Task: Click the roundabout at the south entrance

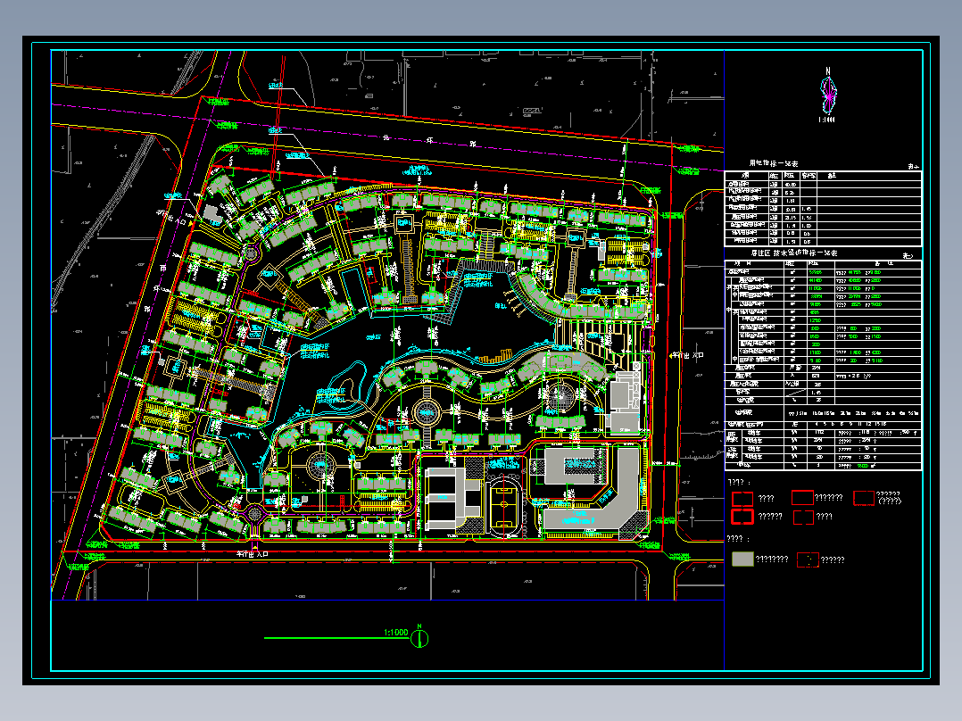Action: [x=254, y=514]
